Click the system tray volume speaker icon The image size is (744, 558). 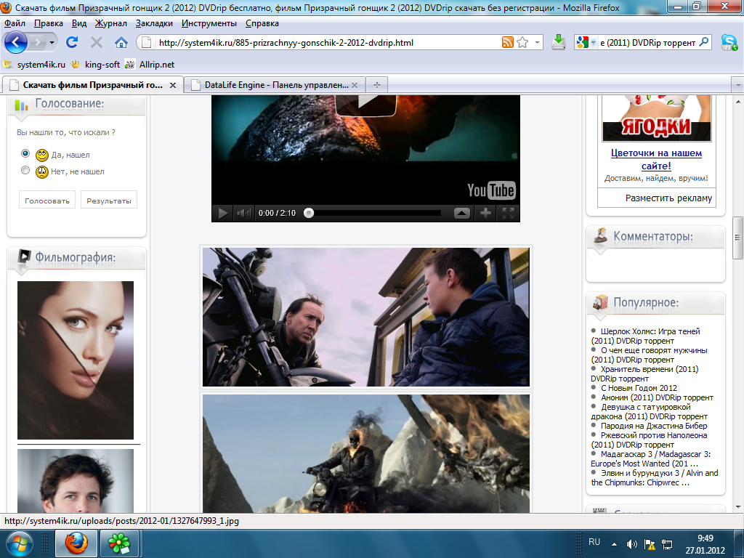[x=631, y=544]
